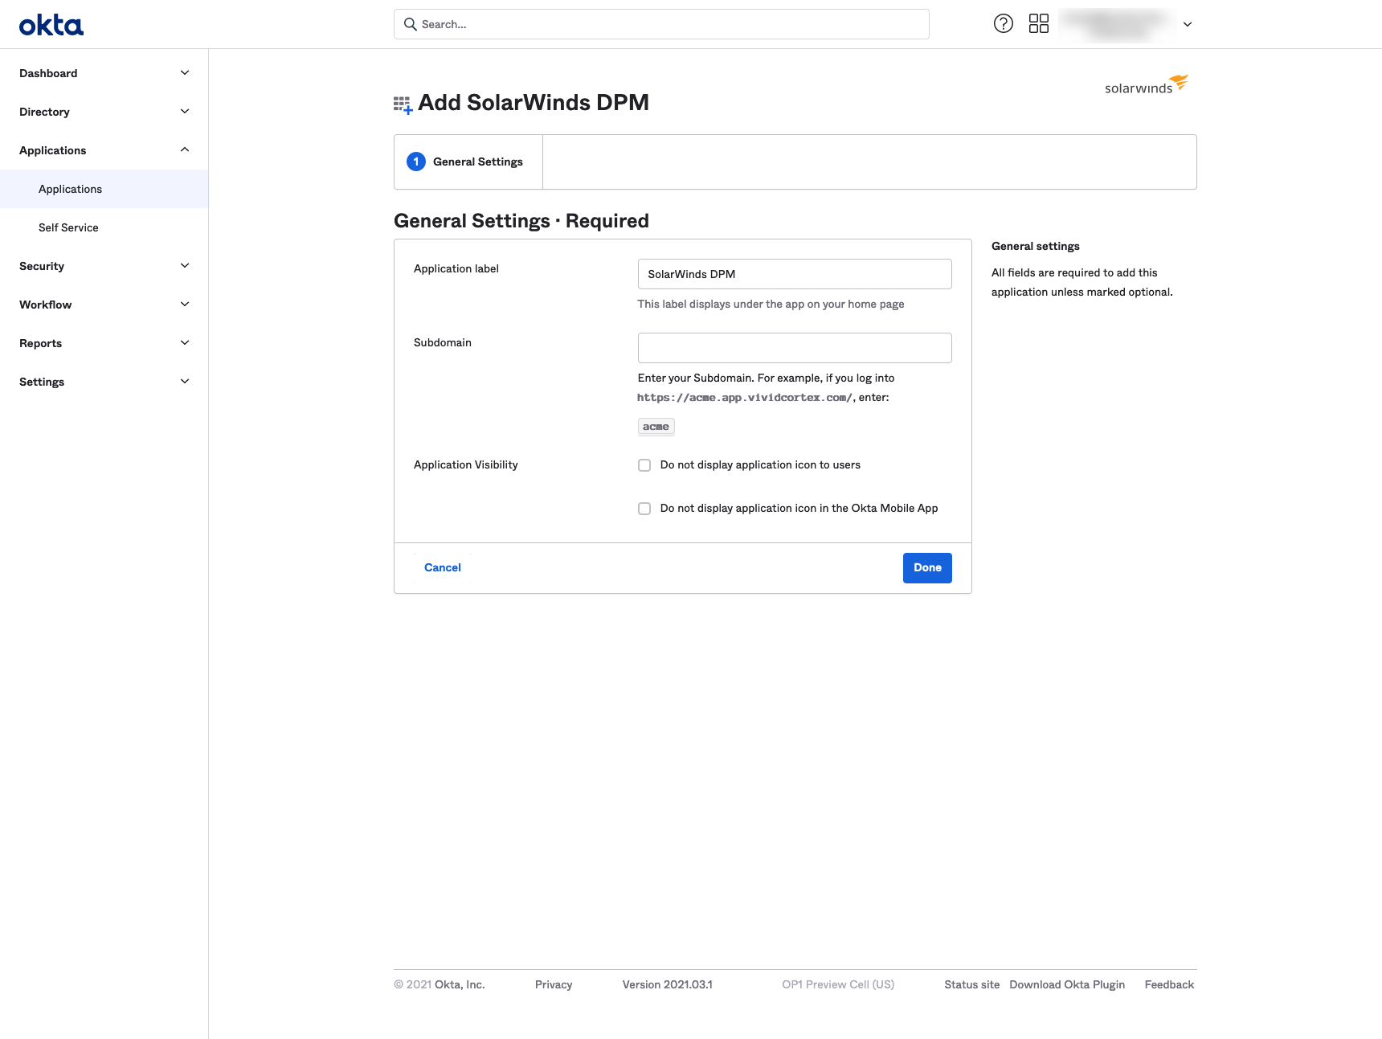
Task: Check 'Do not display application icon to users'
Action: [644, 465]
